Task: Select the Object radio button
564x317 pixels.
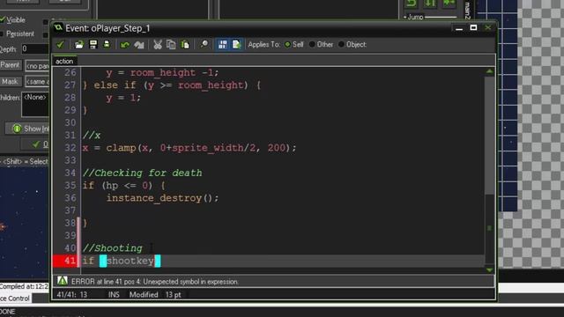Action: (x=341, y=45)
